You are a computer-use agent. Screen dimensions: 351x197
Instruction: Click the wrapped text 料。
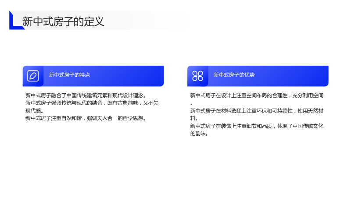tap(194, 118)
